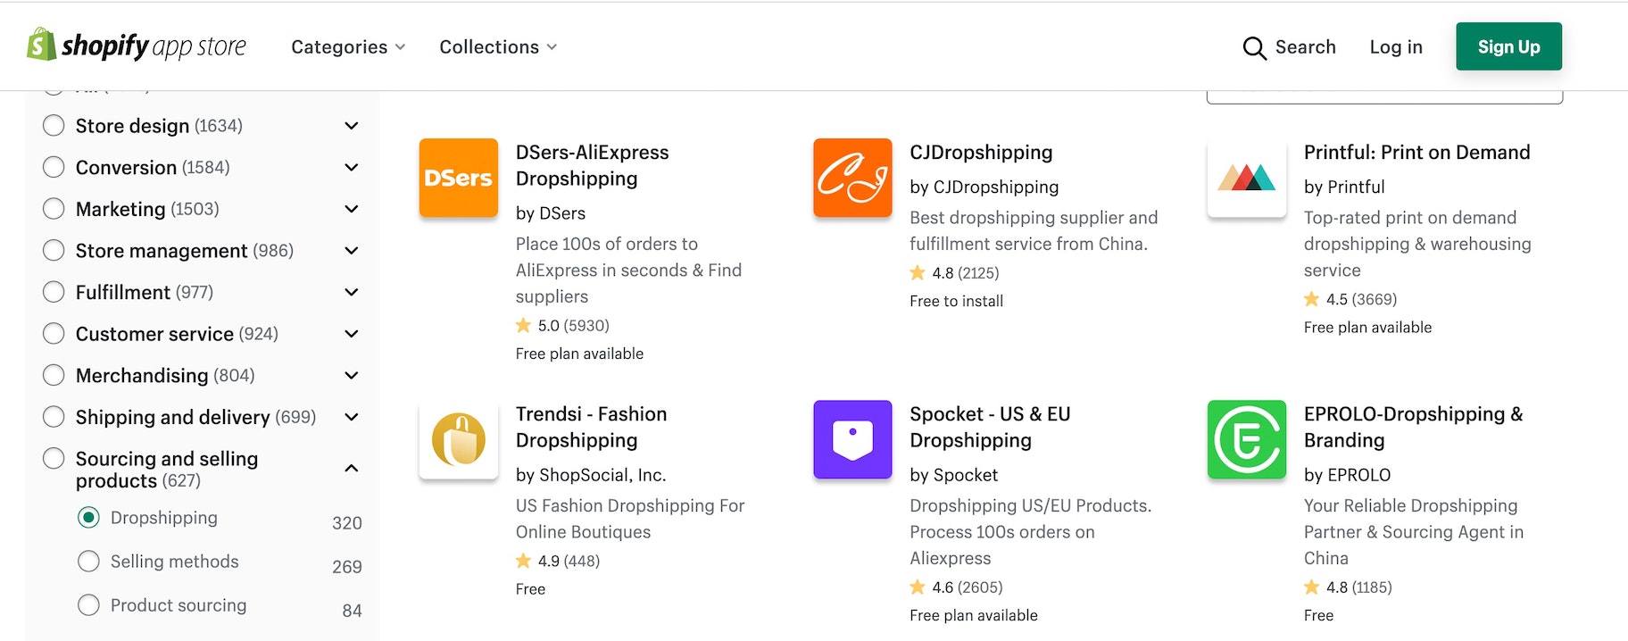Open the DSers app icon
The image size is (1628, 641).
click(x=458, y=178)
